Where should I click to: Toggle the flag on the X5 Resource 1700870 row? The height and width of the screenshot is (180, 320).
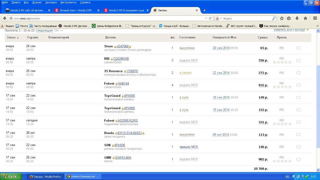(x=298, y=73)
